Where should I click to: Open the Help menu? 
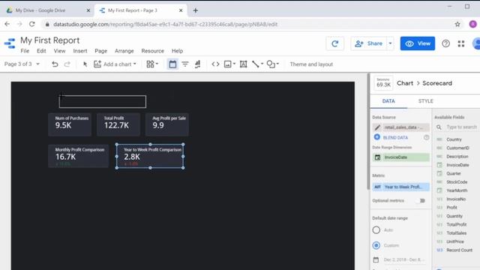pos(177,51)
